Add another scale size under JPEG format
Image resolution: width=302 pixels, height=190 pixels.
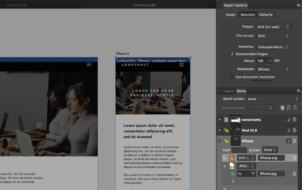233,181
